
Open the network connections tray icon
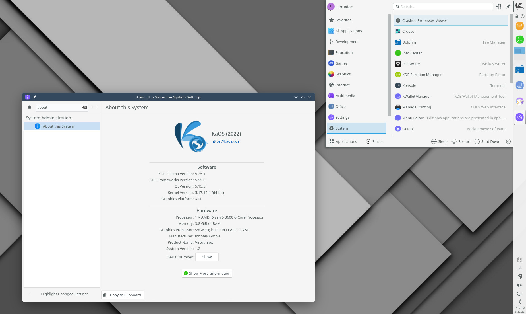(x=520, y=294)
